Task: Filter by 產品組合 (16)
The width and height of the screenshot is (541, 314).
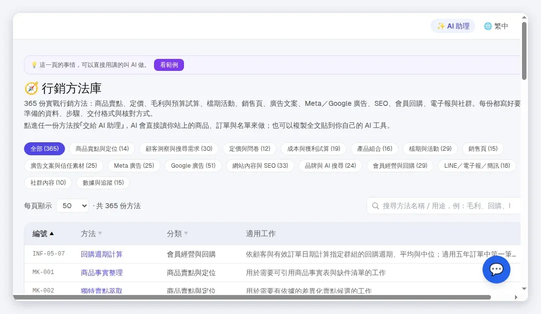Action: pyautogui.click(x=374, y=149)
